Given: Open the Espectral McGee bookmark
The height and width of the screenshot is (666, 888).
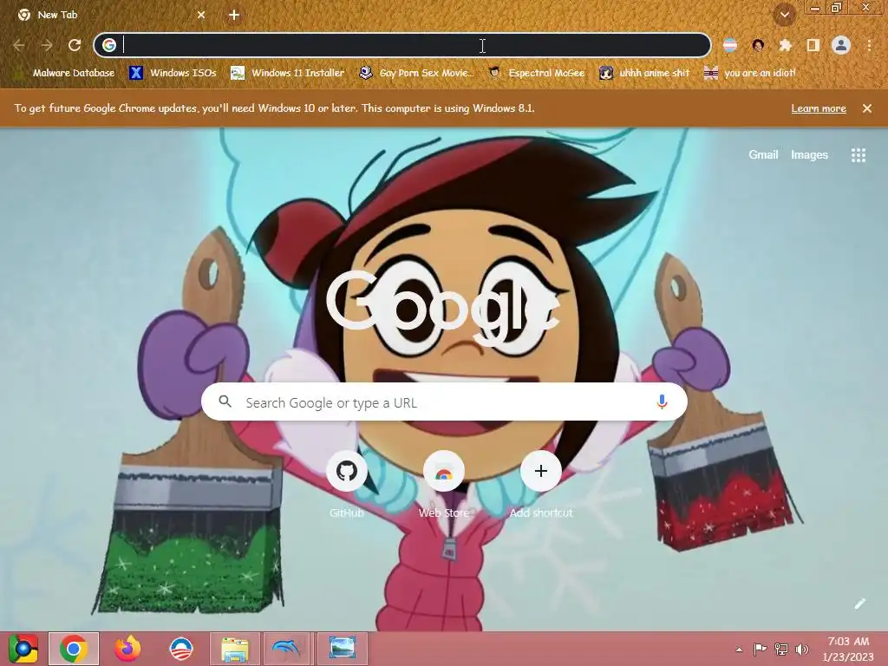Looking at the screenshot, I should click(x=537, y=73).
